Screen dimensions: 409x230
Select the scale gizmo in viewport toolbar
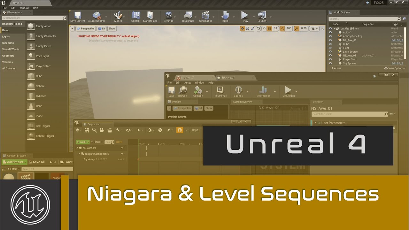252,28
